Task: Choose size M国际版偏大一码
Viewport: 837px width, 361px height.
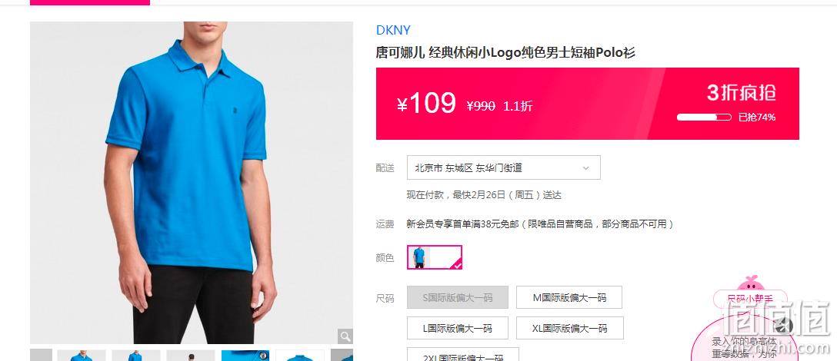Action: (569, 297)
